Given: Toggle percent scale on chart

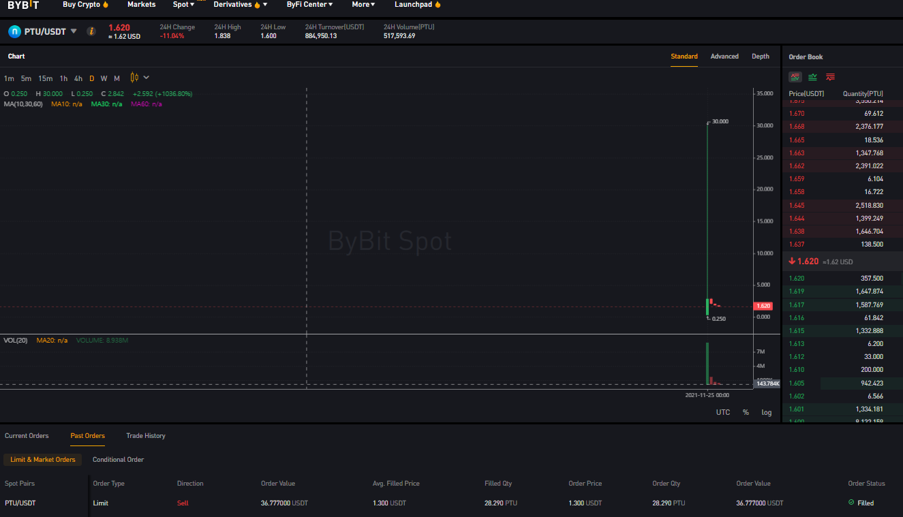Looking at the screenshot, I should (746, 412).
